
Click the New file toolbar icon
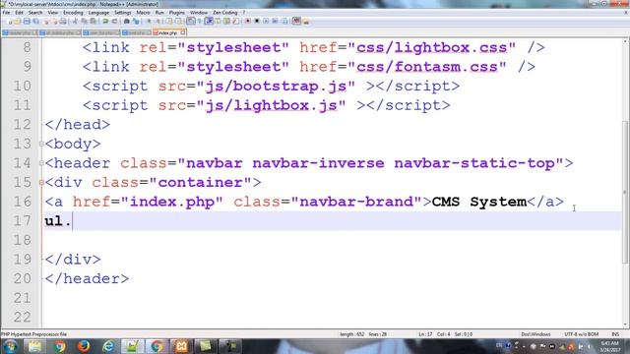(10, 21)
